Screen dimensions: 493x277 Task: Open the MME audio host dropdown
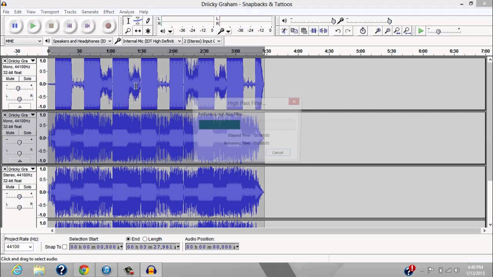tap(23, 41)
